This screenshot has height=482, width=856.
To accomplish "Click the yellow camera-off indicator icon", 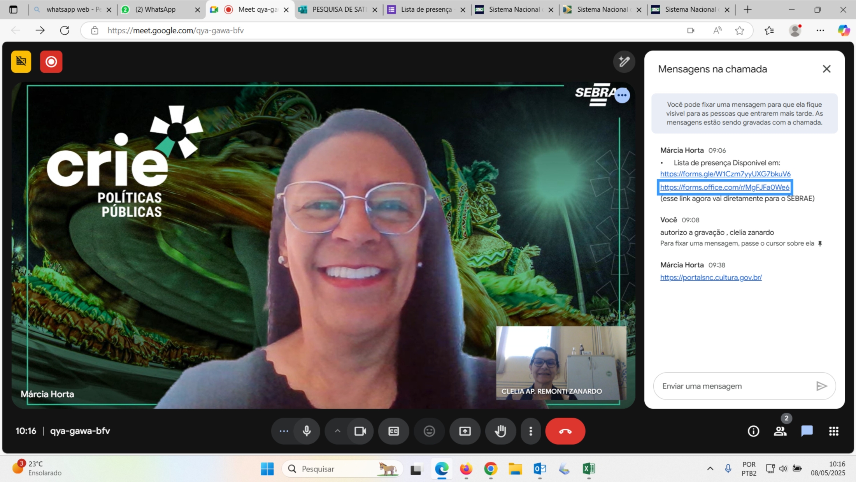I will pos(21,62).
